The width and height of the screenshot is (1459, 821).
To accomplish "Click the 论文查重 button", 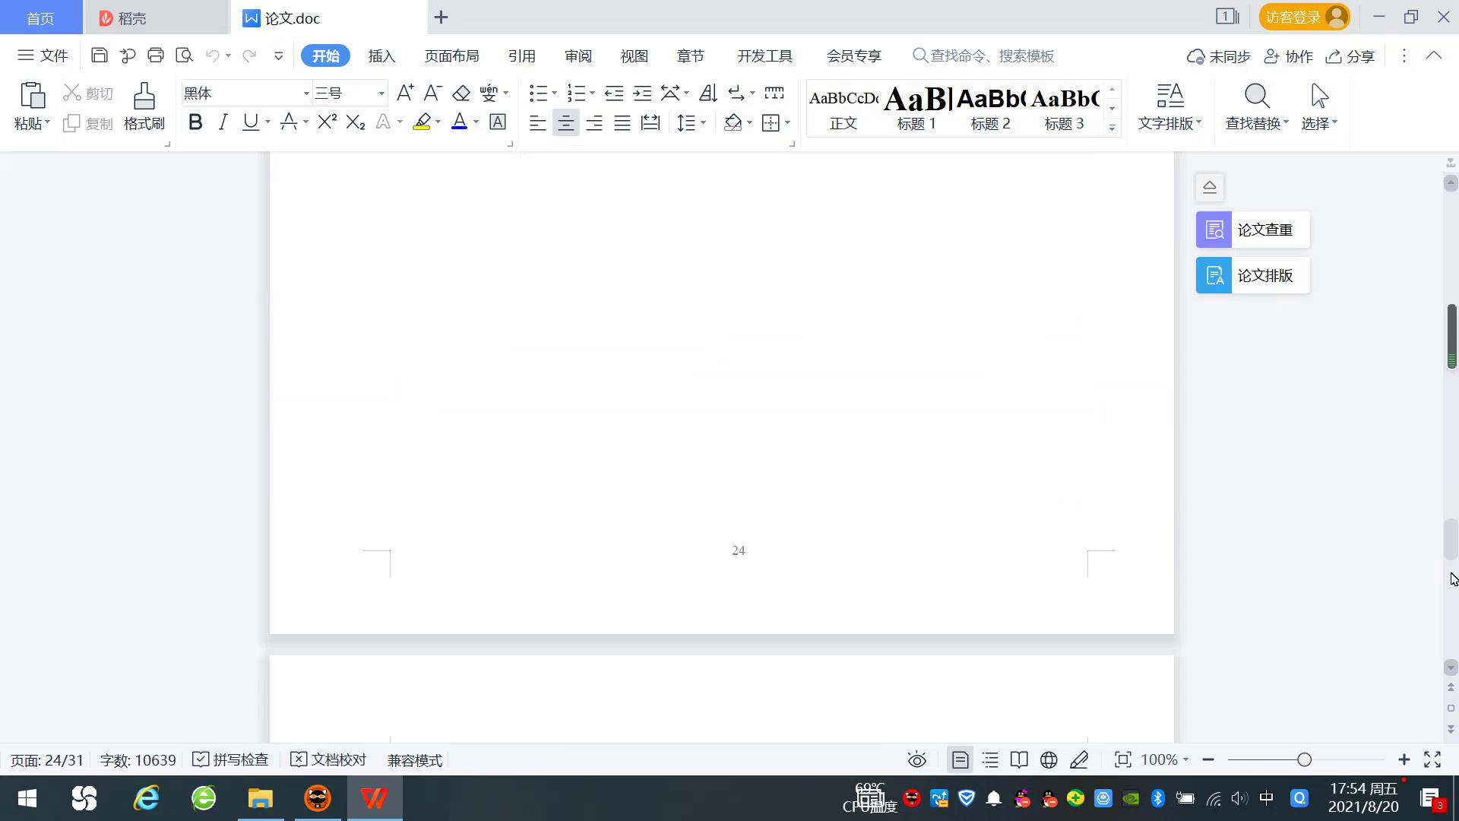I will 1252,230.
